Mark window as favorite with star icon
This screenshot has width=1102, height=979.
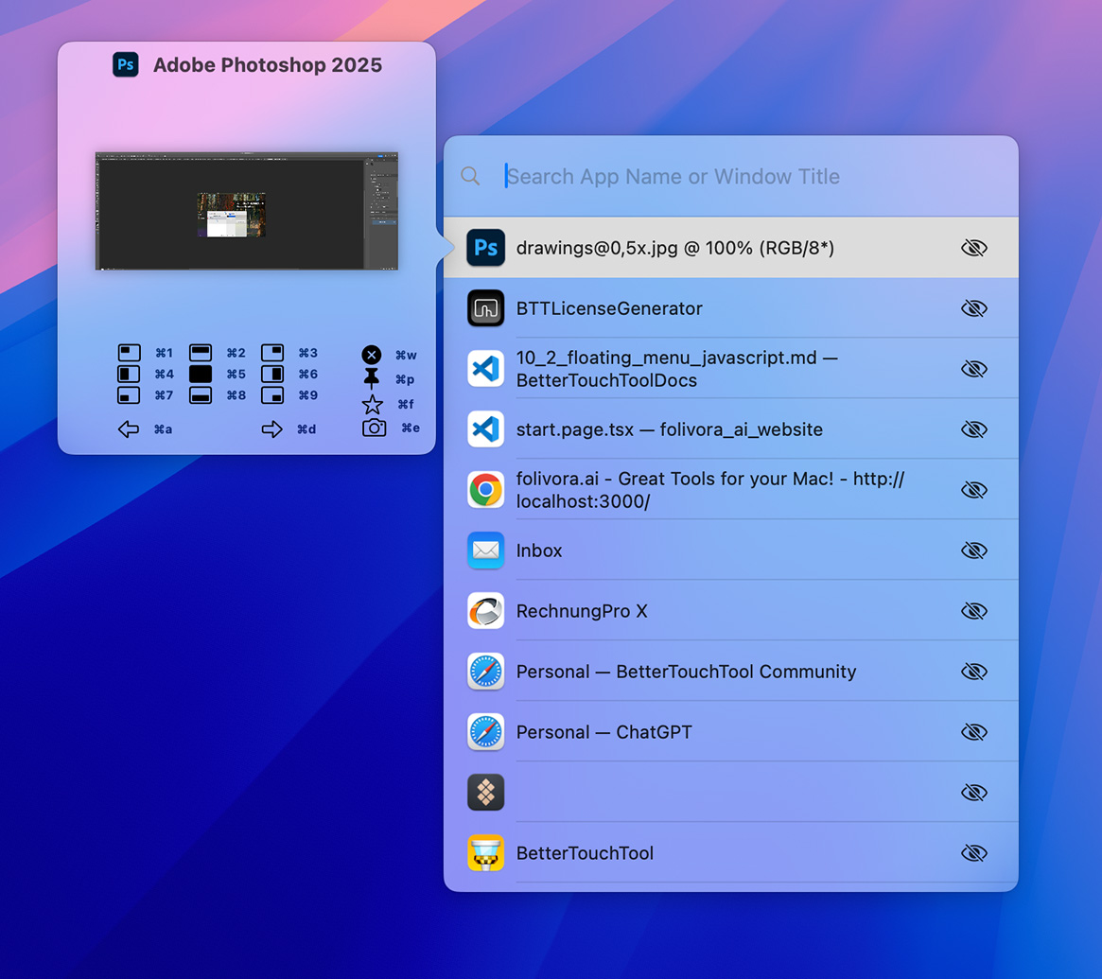coord(372,403)
